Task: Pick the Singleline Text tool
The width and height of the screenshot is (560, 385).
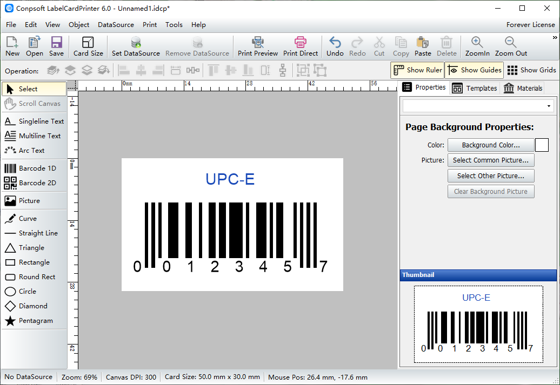Action: click(x=34, y=121)
